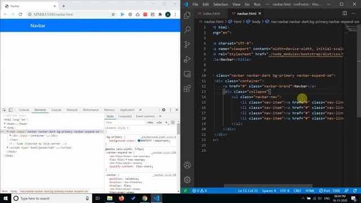Viewport: 361px width, 203px height.
Task: Open the Chrome three-dot menu
Action: [175, 14]
